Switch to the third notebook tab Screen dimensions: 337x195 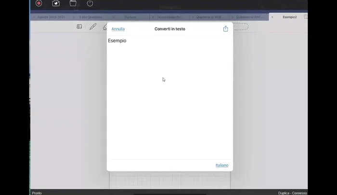[130, 17]
